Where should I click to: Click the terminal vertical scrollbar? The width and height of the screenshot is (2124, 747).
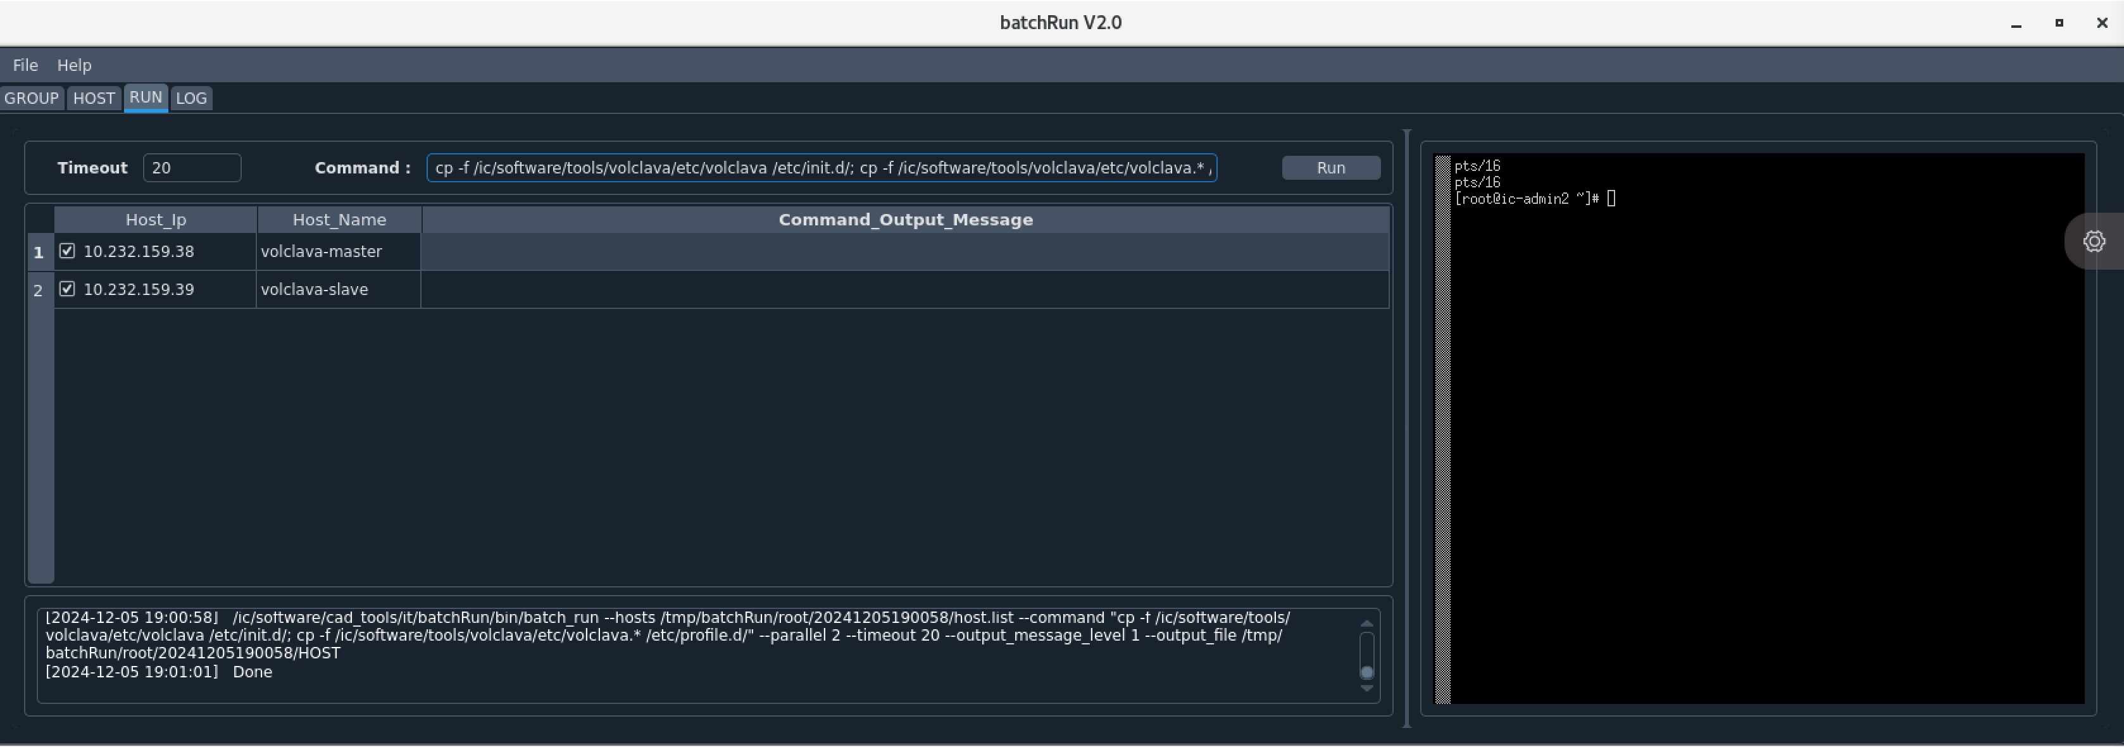coord(1442,429)
